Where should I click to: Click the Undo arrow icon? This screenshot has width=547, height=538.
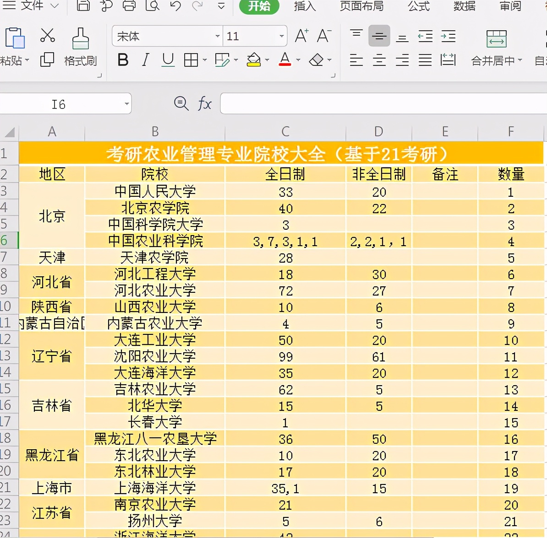(175, 7)
